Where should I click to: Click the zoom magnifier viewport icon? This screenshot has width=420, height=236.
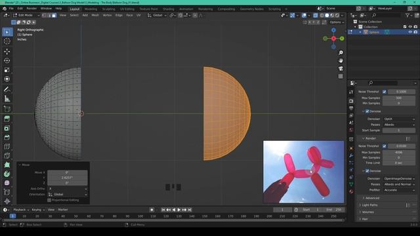341,52
